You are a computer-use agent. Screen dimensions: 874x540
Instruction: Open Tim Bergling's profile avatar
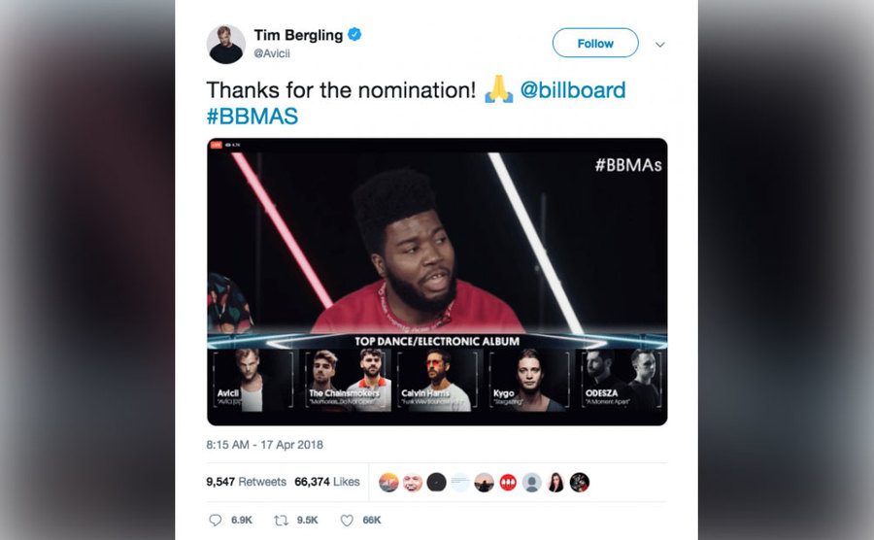225,44
